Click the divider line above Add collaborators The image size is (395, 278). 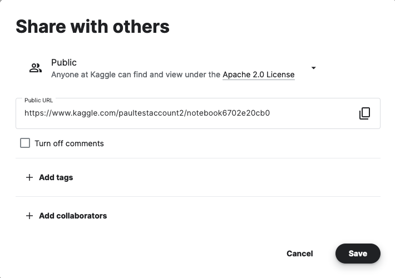click(x=198, y=196)
